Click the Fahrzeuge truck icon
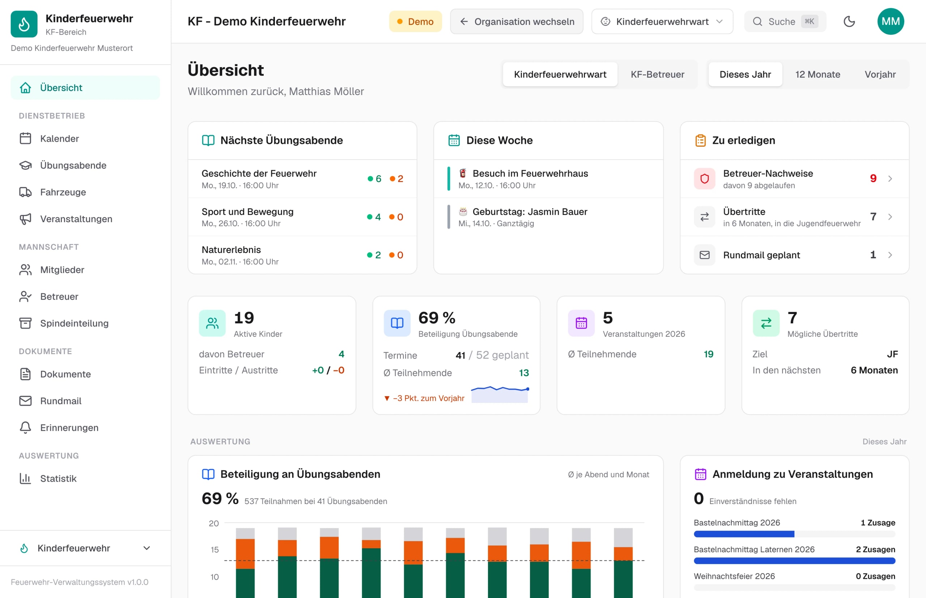Viewport: 926px width, 598px height. click(25, 192)
